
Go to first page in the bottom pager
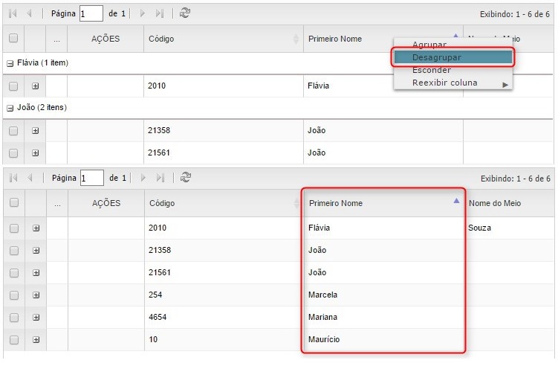[13, 178]
